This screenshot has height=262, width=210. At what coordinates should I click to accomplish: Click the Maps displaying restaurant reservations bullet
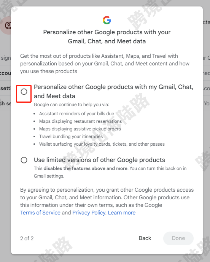pos(80,121)
